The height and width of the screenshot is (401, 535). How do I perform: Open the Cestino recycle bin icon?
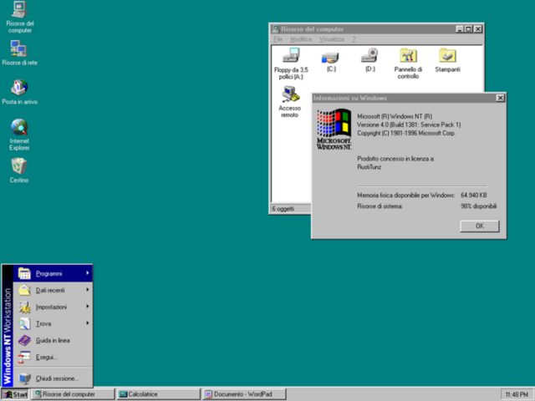tap(19, 170)
